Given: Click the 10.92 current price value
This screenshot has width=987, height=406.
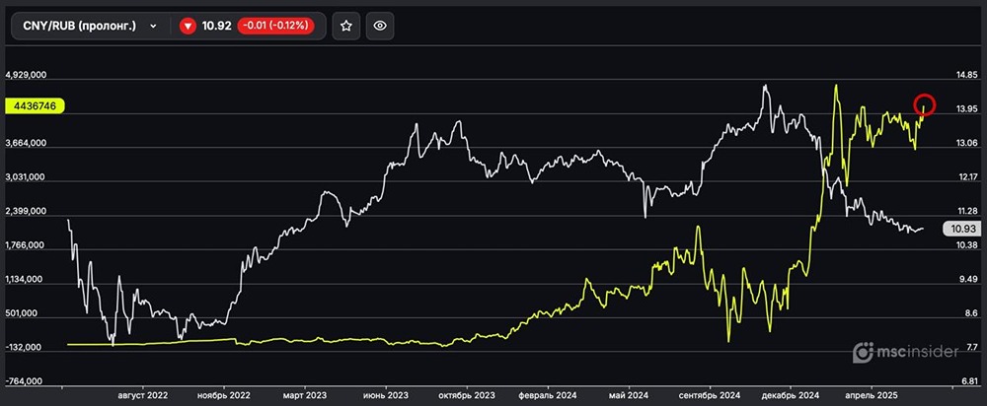Looking at the screenshot, I should coord(216,27).
